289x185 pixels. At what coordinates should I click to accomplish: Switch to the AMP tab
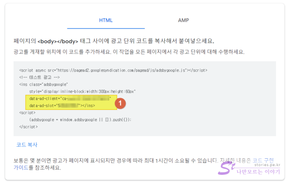(184, 20)
